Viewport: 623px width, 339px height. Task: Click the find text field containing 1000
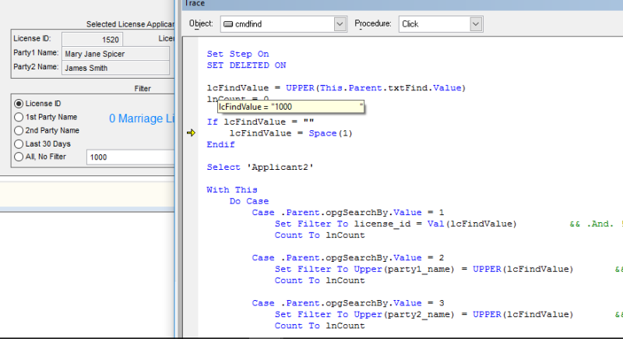pyautogui.click(x=130, y=157)
